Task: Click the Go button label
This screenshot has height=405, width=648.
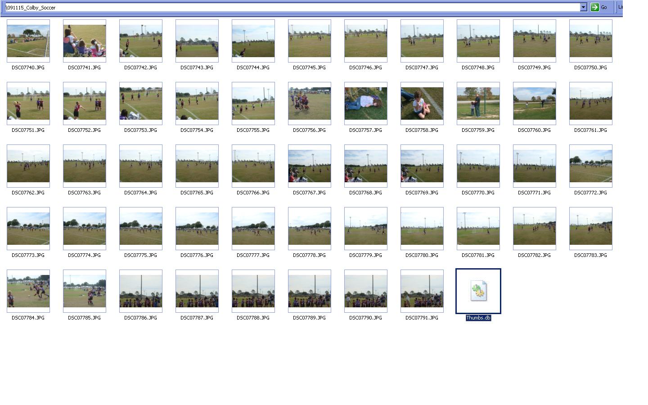Action: click(604, 7)
